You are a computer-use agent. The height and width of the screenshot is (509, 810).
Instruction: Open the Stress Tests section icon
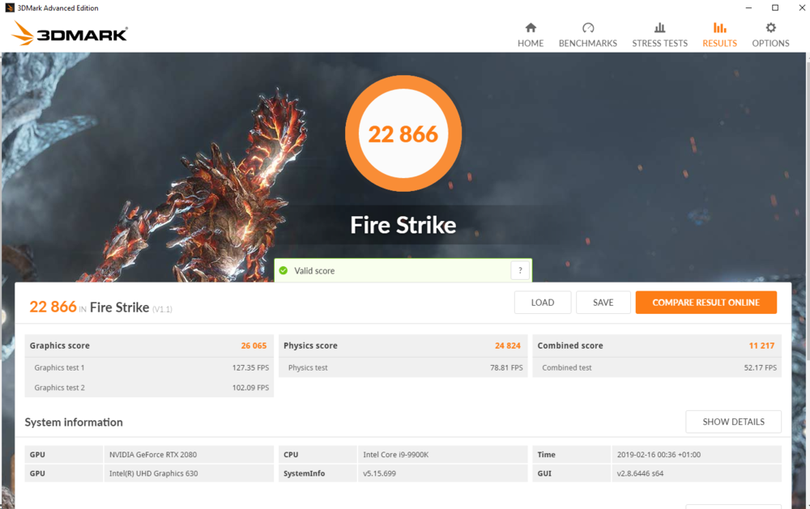point(659,28)
